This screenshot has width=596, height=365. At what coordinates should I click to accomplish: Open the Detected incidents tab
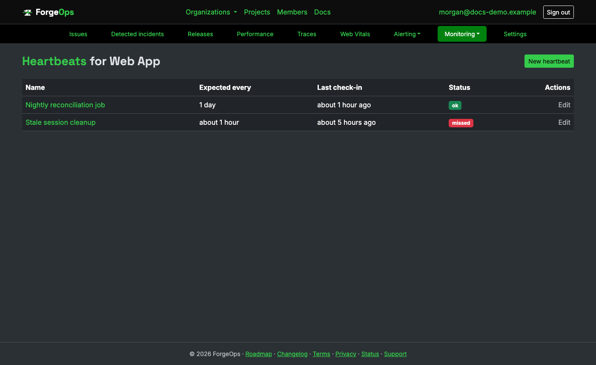(x=138, y=34)
